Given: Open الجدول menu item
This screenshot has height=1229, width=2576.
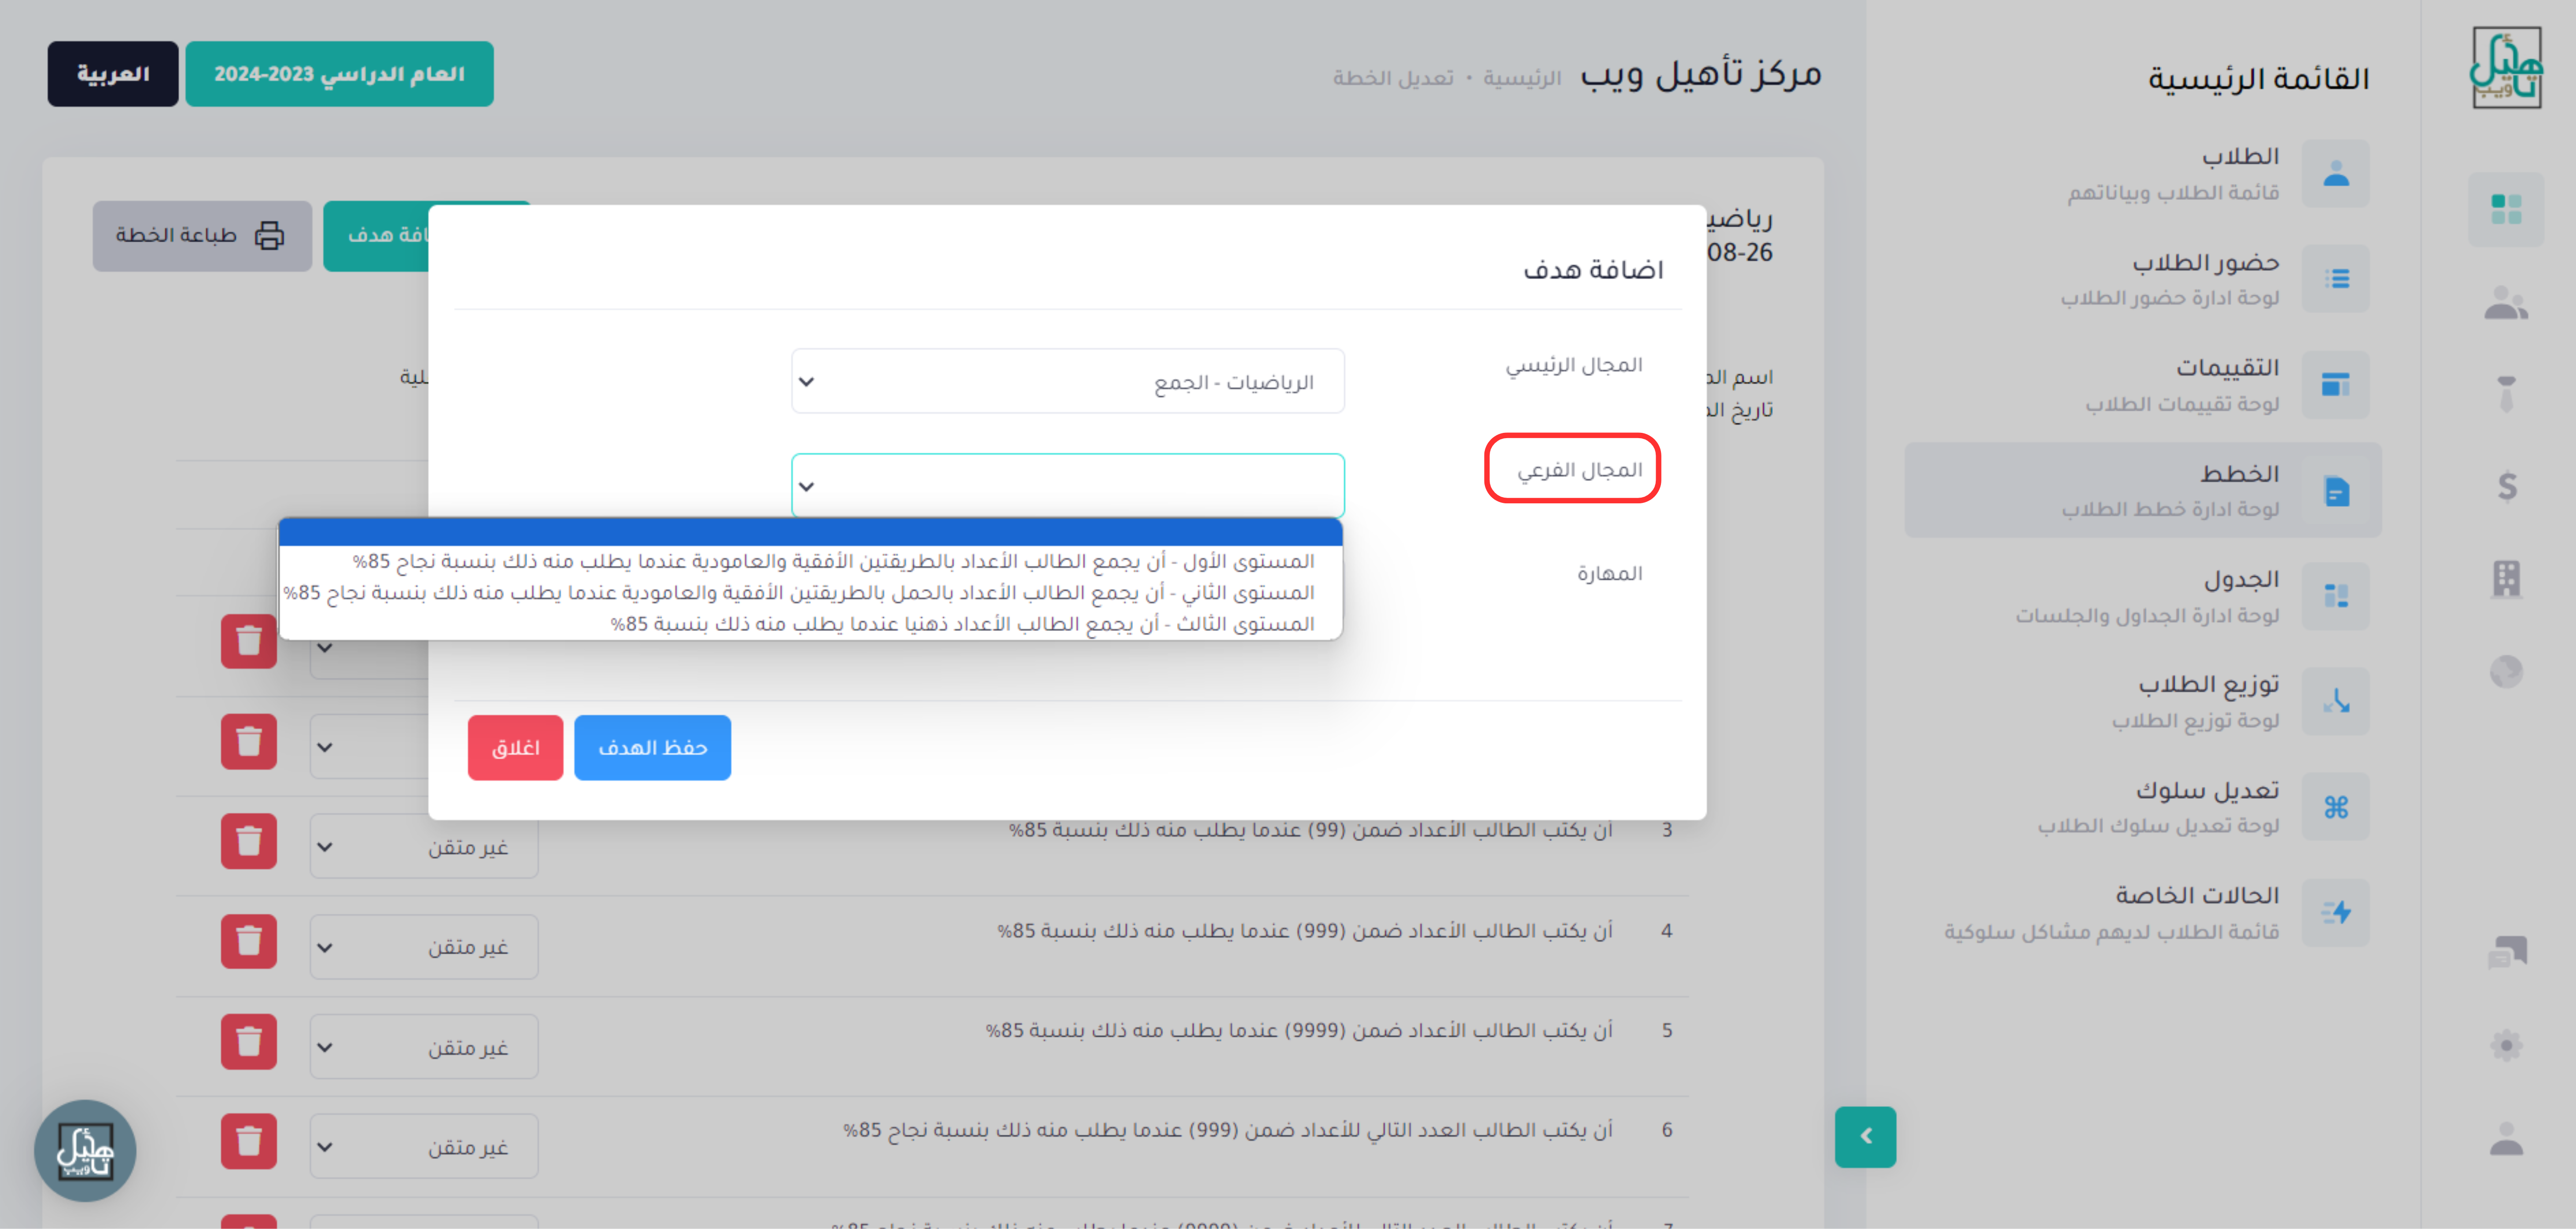Looking at the screenshot, I should tap(2143, 596).
